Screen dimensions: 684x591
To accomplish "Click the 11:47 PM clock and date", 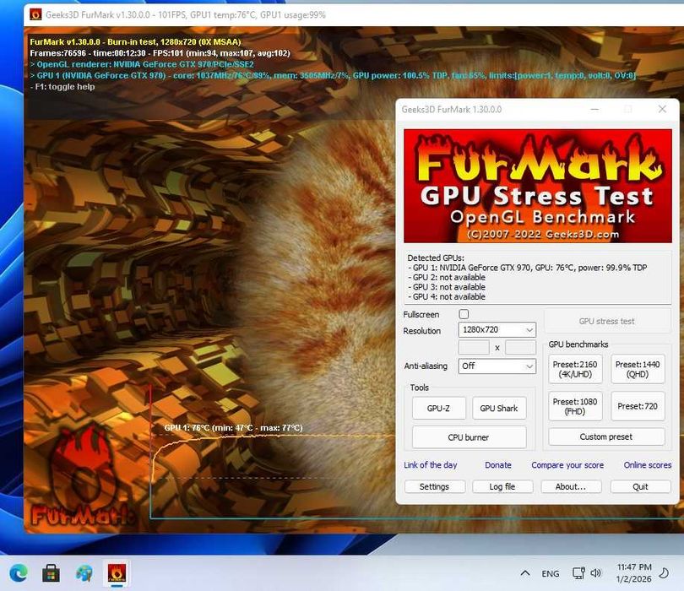I will click(634, 572).
